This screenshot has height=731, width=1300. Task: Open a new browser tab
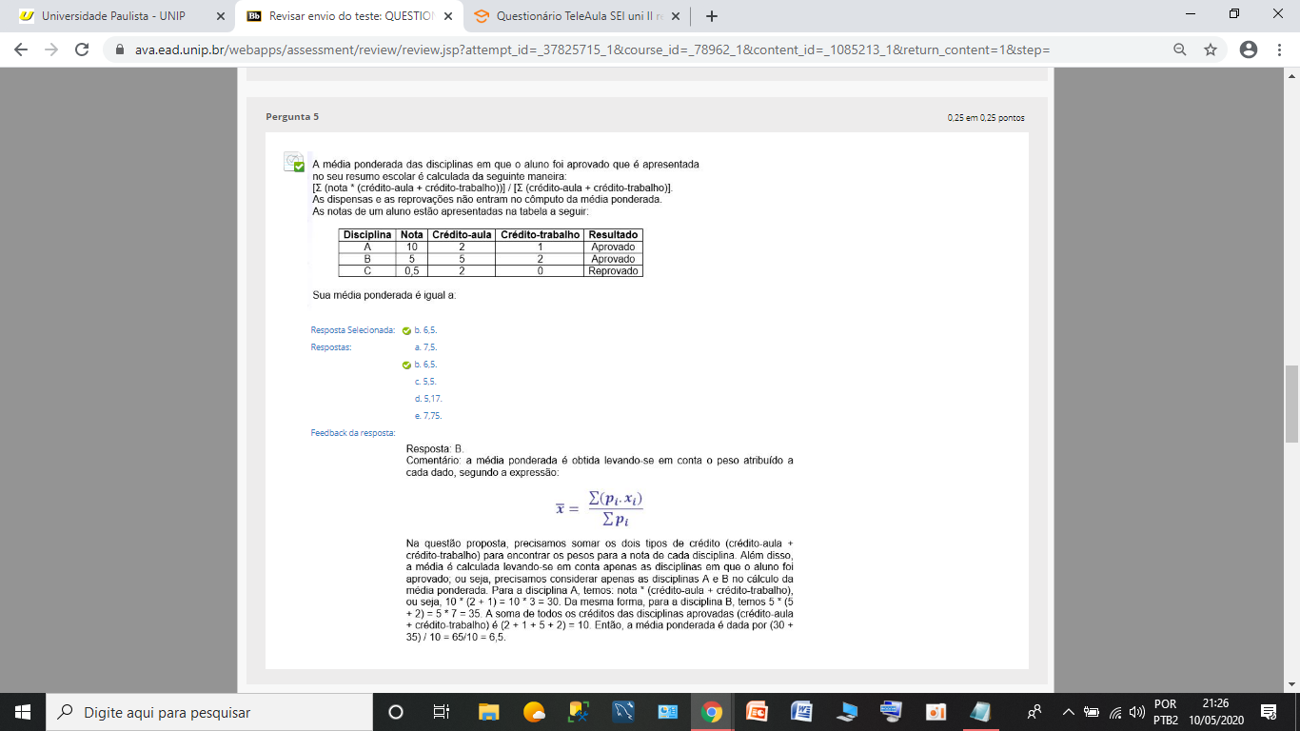(x=712, y=16)
